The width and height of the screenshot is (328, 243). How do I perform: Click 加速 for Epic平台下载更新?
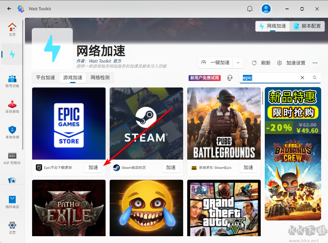coord(93,167)
